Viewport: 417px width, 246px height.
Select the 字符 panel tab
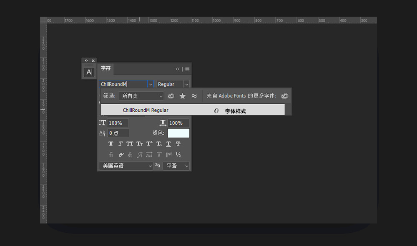pos(106,68)
